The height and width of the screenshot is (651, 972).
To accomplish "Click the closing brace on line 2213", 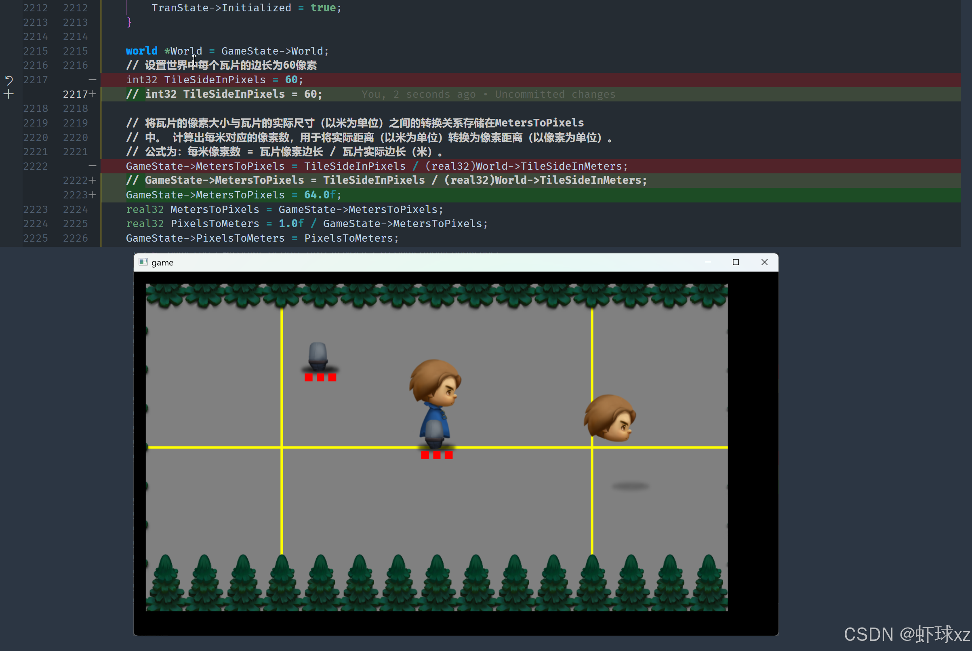I will pyautogui.click(x=129, y=22).
